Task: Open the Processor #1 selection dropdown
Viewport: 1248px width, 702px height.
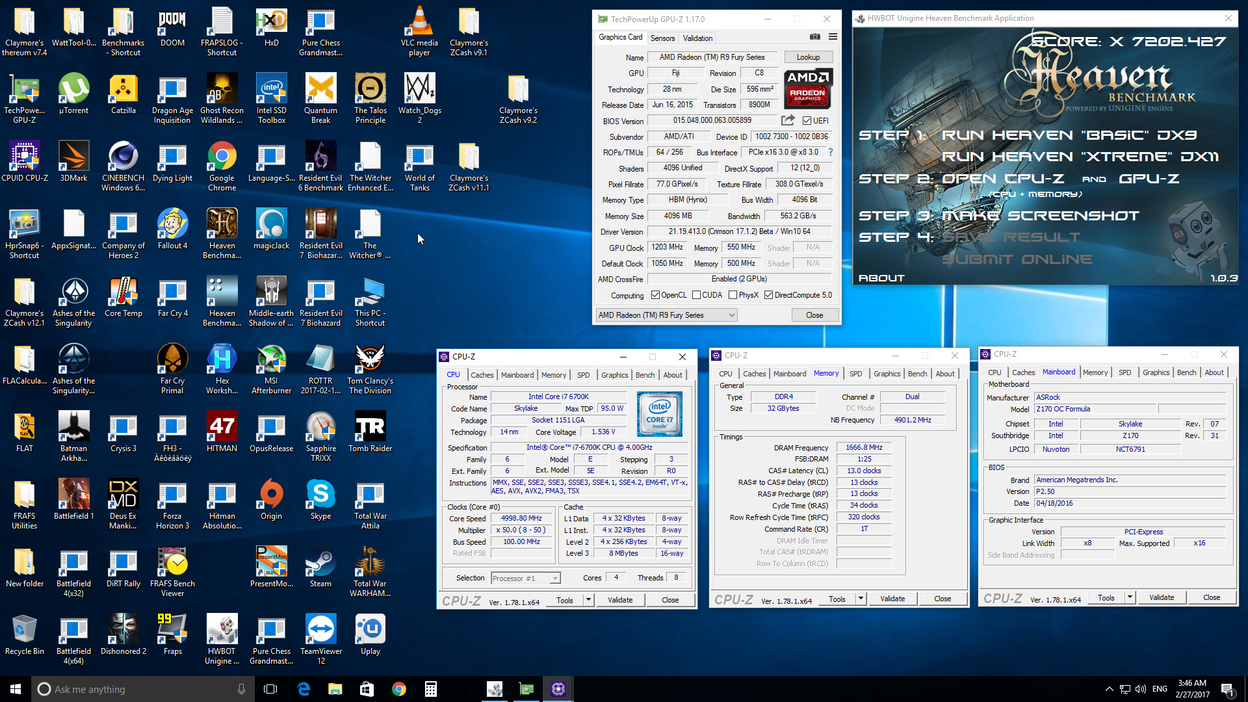Action: point(525,578)
